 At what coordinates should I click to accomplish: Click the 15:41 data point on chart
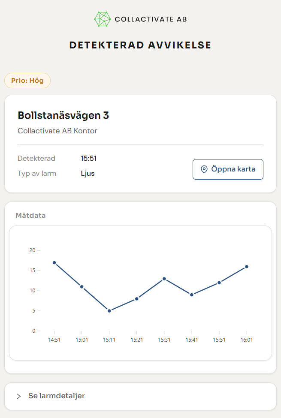tap(192, 295)
